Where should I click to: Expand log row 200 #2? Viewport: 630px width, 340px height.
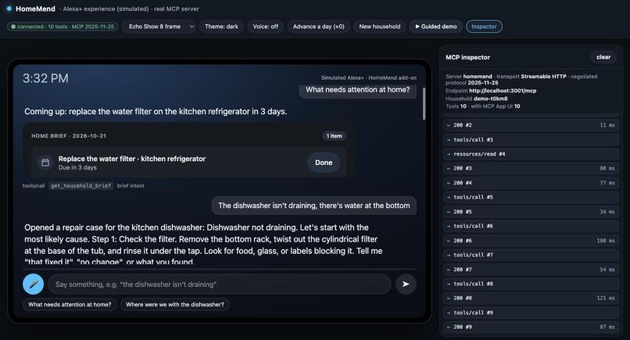(531, 125)
